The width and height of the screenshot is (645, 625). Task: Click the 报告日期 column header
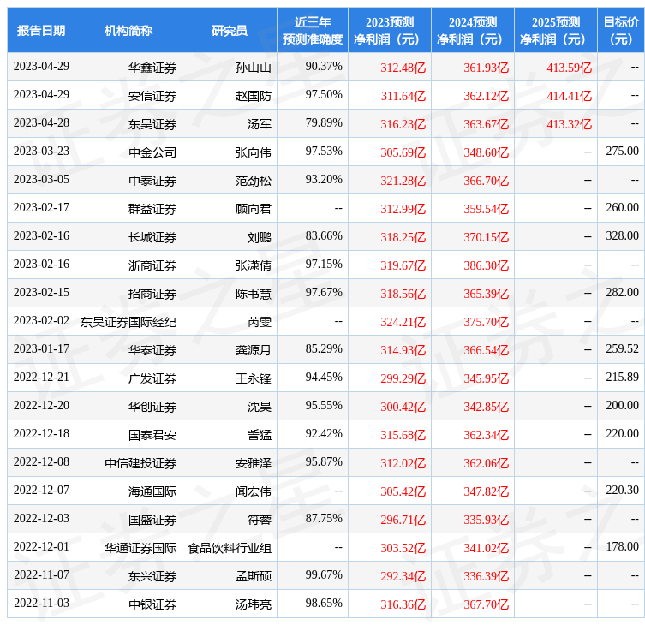tap(41, 31)
